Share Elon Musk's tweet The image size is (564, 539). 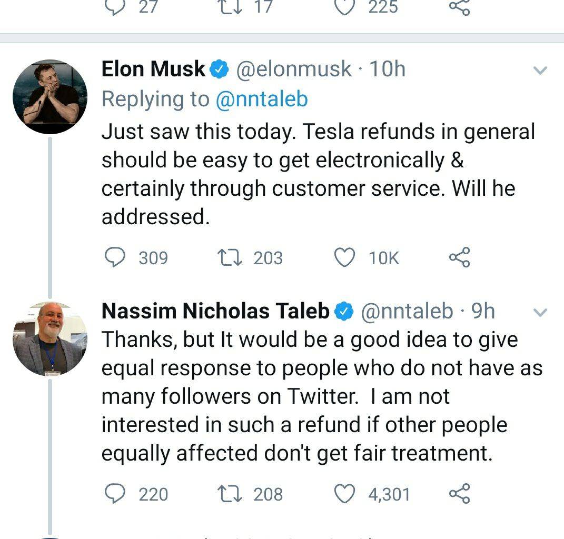(459, 257)
